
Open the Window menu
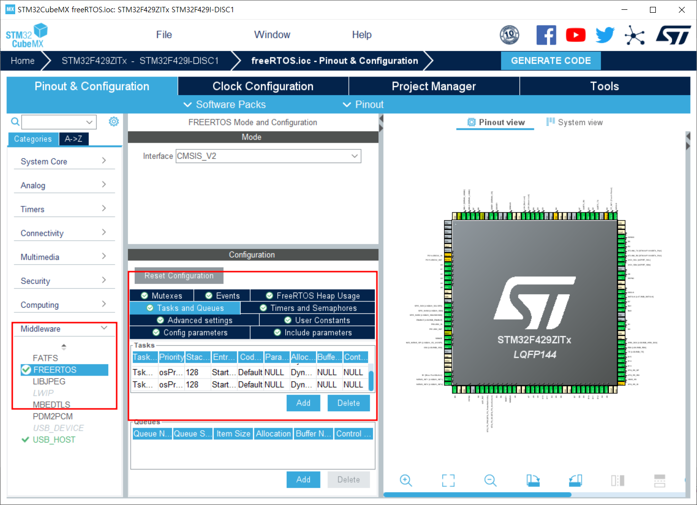coord(272,35)
